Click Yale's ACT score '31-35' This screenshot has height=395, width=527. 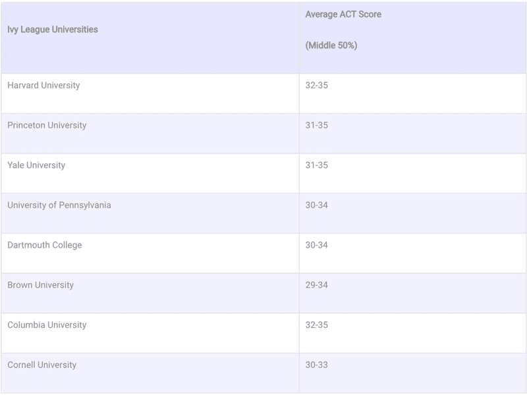coord(317,165)
